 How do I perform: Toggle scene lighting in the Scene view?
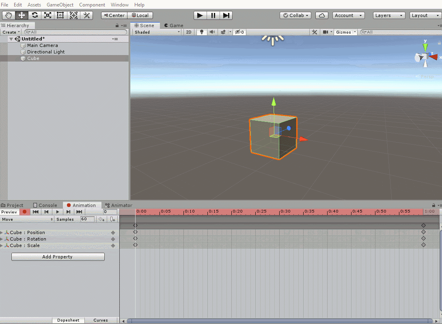pos(201,32)
